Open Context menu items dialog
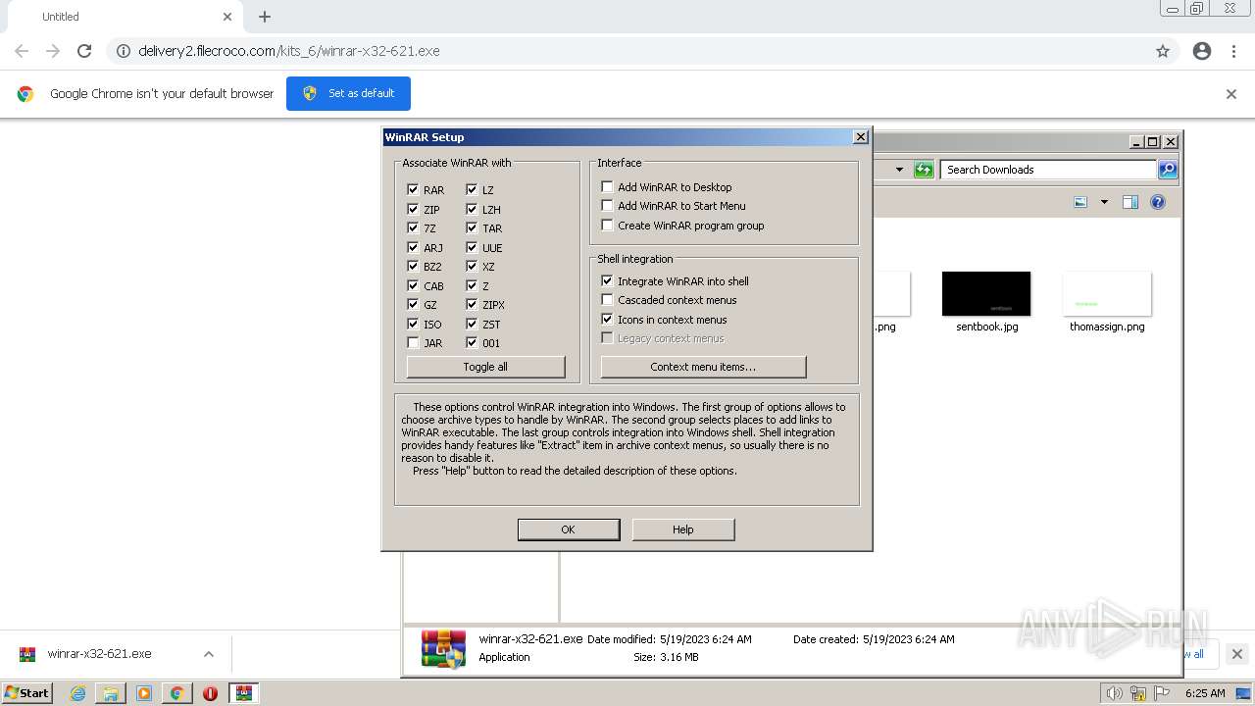 click(x=703, y=367)
